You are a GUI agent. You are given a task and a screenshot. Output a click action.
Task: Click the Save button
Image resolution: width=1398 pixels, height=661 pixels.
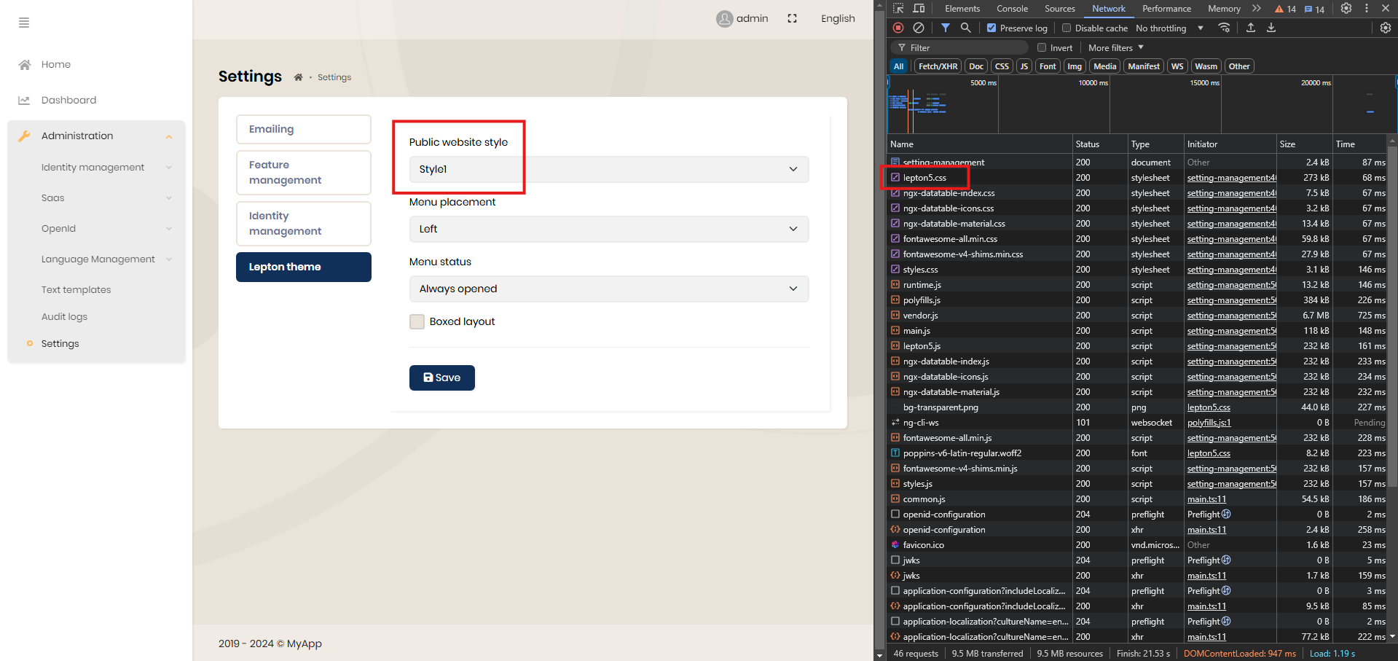tap(441, 378)
